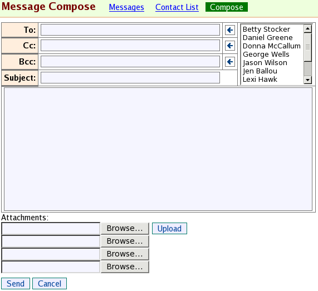318x291 pixels.
Task: Select Lexi Hawk from contact list
Action: (260, 79)
